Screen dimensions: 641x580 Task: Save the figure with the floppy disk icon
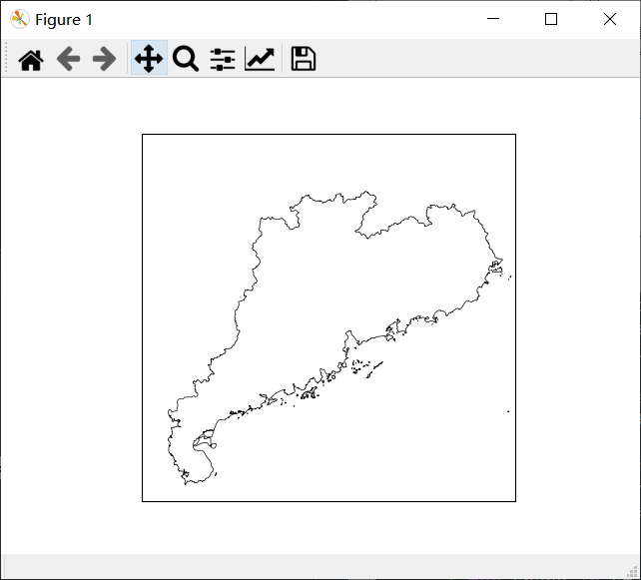click(303, 59)
